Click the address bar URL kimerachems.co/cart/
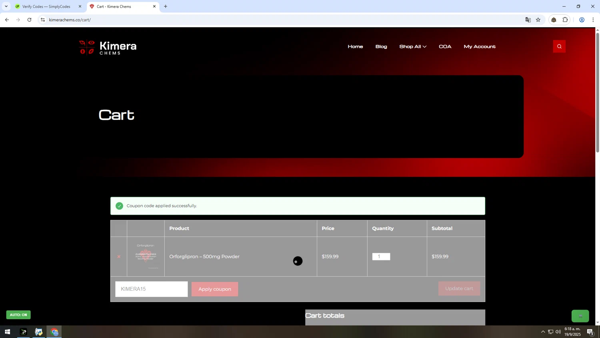This screenshot has height=338, width=600. [70, 20]
